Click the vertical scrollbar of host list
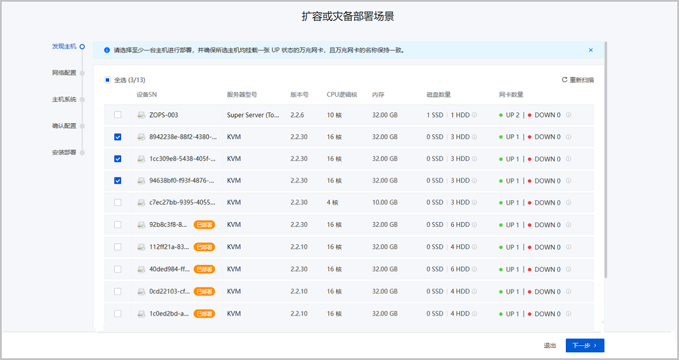 pos(605,158)
